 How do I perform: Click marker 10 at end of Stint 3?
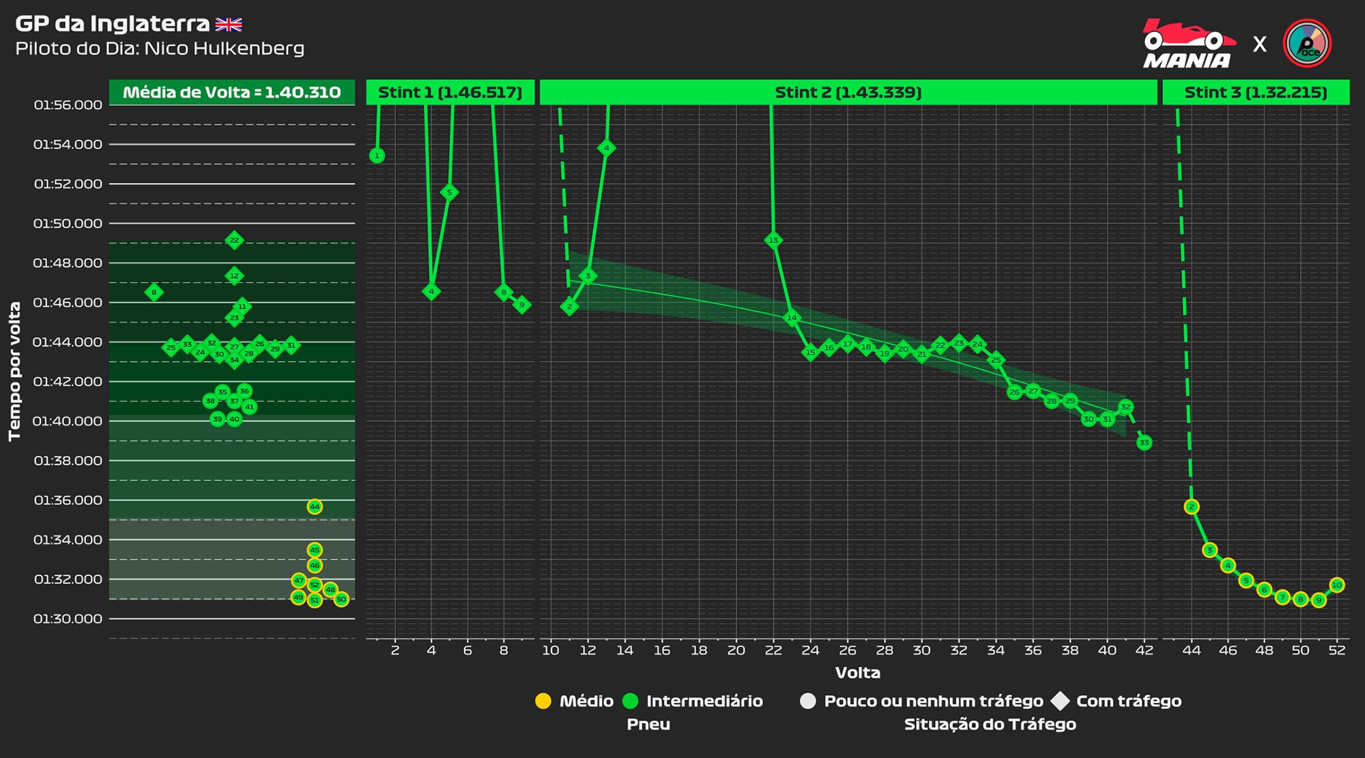click(x=1336, y=585)
